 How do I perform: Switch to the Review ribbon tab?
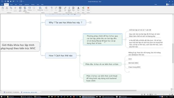(x=33, y=5)
